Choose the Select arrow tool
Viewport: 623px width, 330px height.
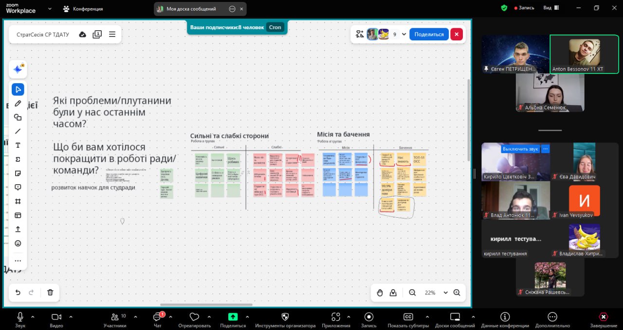[18, 89]
